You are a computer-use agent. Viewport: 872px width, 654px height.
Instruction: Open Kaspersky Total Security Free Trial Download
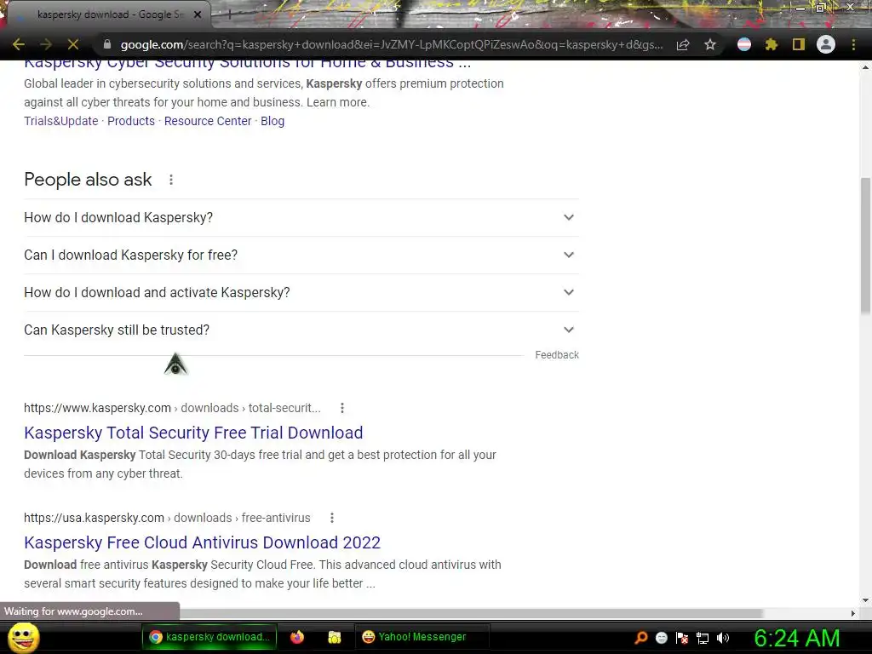click(x=193, y=433)
